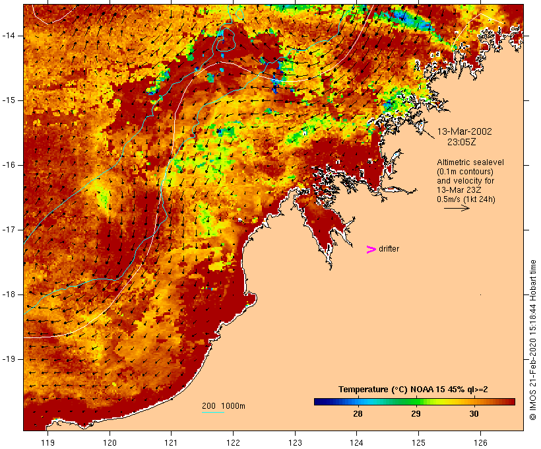Click the IMOS copyright timestamp text

tap(532, 340)
